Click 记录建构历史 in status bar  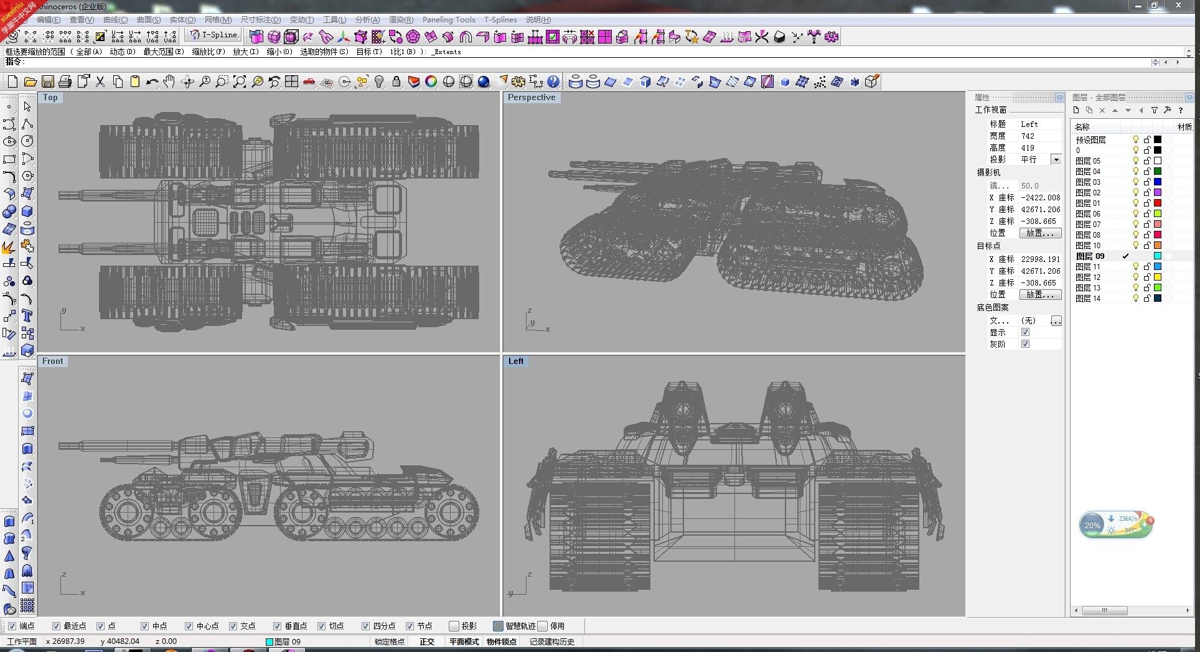pyautogui.click(x=552, y=641)
